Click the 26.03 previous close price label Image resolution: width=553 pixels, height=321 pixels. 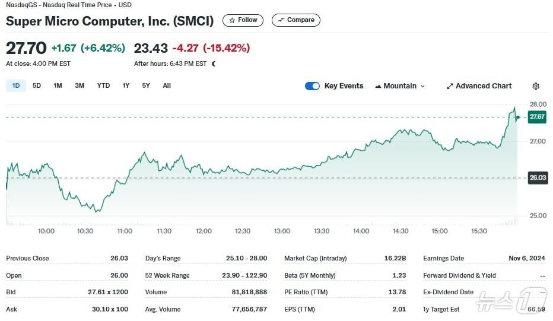pyautogui.click(x=538, y=178)
